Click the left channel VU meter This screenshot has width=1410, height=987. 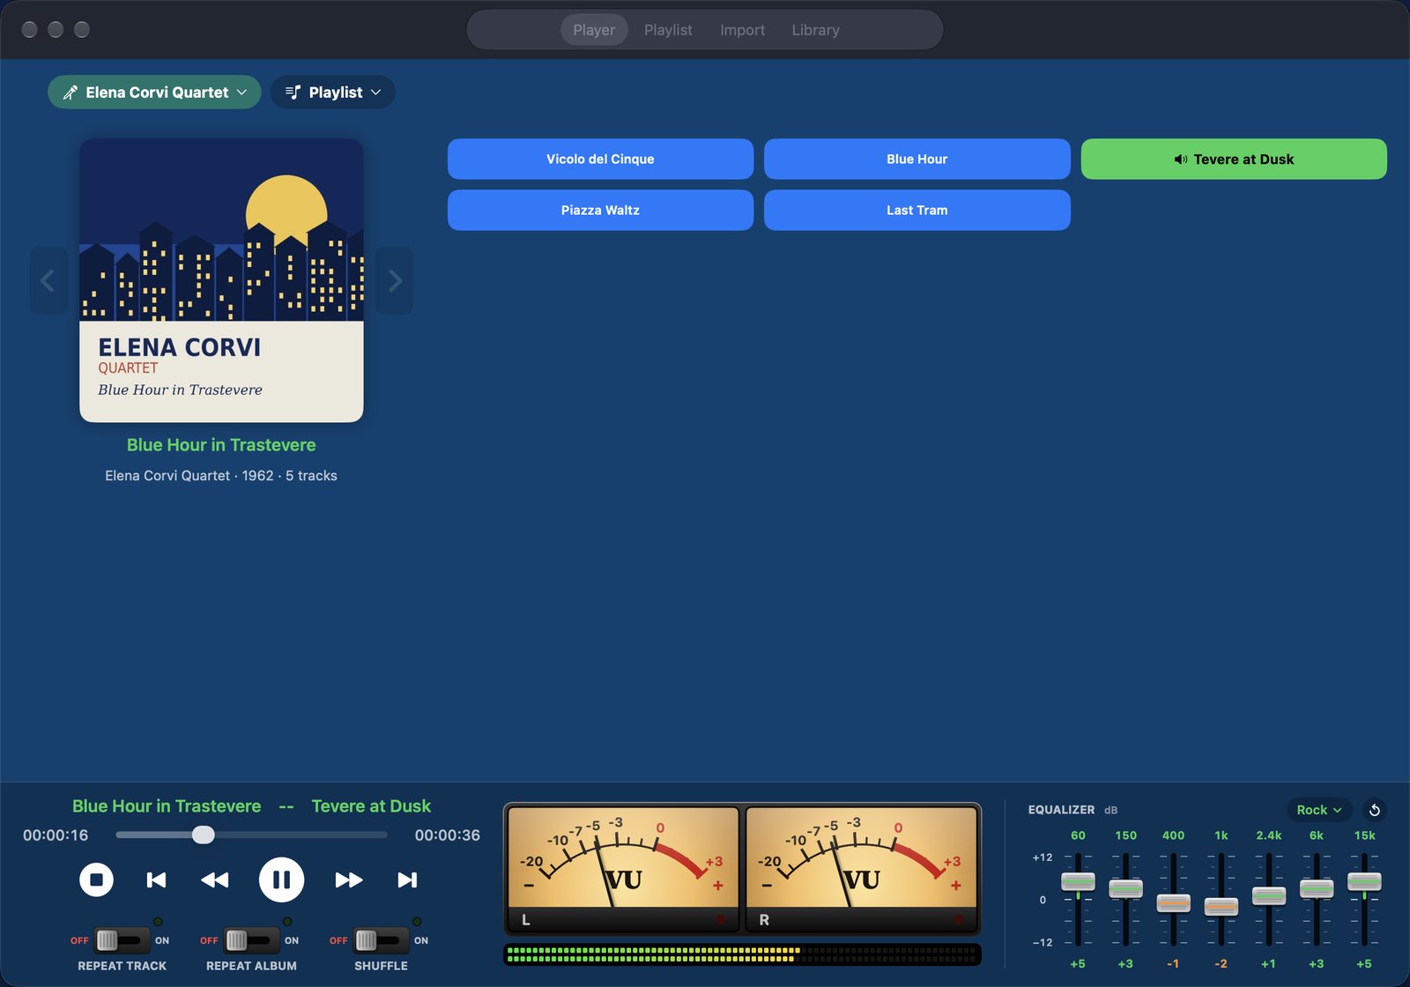[x=623, y=869]
